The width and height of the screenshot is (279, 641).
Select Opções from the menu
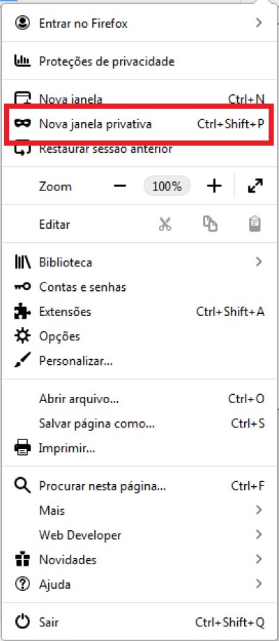pyautogui.click(x=139, y=336)
